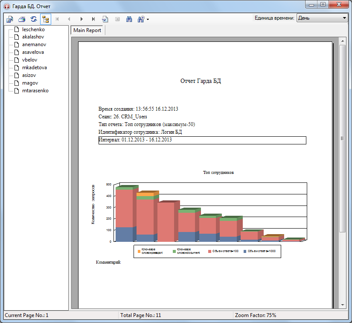352x323 pixels.
Task: Jump to the last report page
Action: [93, 19]
